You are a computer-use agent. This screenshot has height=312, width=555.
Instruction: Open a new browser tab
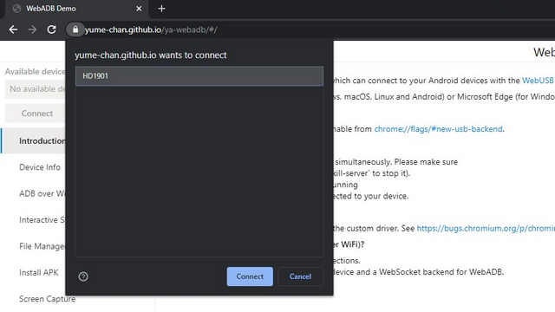pyautogui.click(x=162, y=9)
